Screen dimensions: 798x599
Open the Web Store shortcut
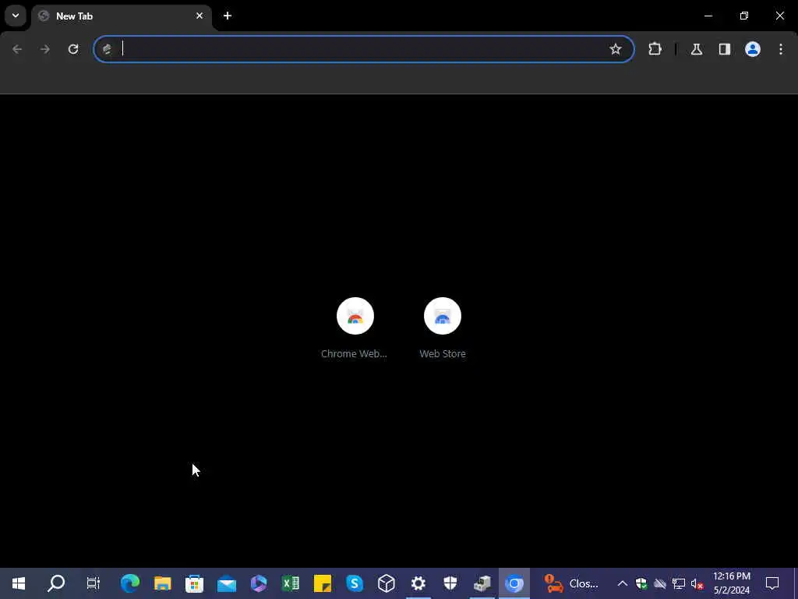point(443,328)
